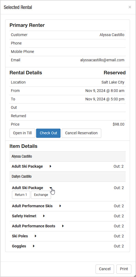136x277 pixels.
Task: Print the selected rental
Action: point(124,269)
